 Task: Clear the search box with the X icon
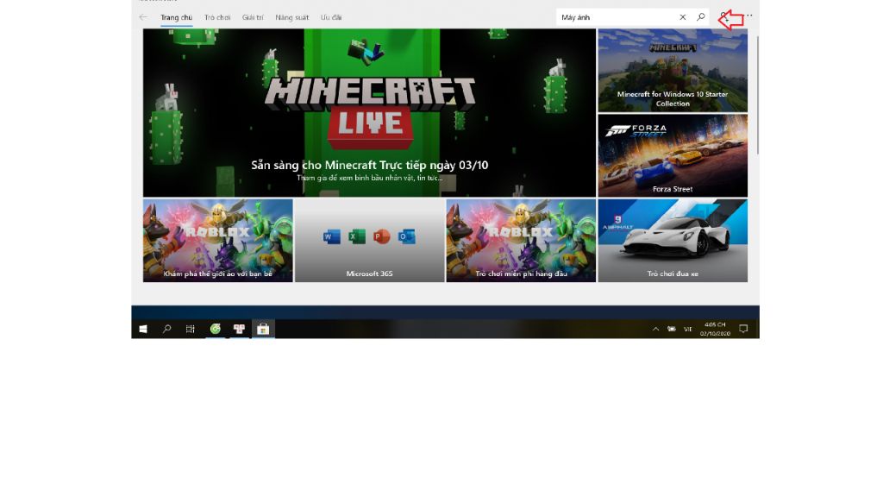683,17
